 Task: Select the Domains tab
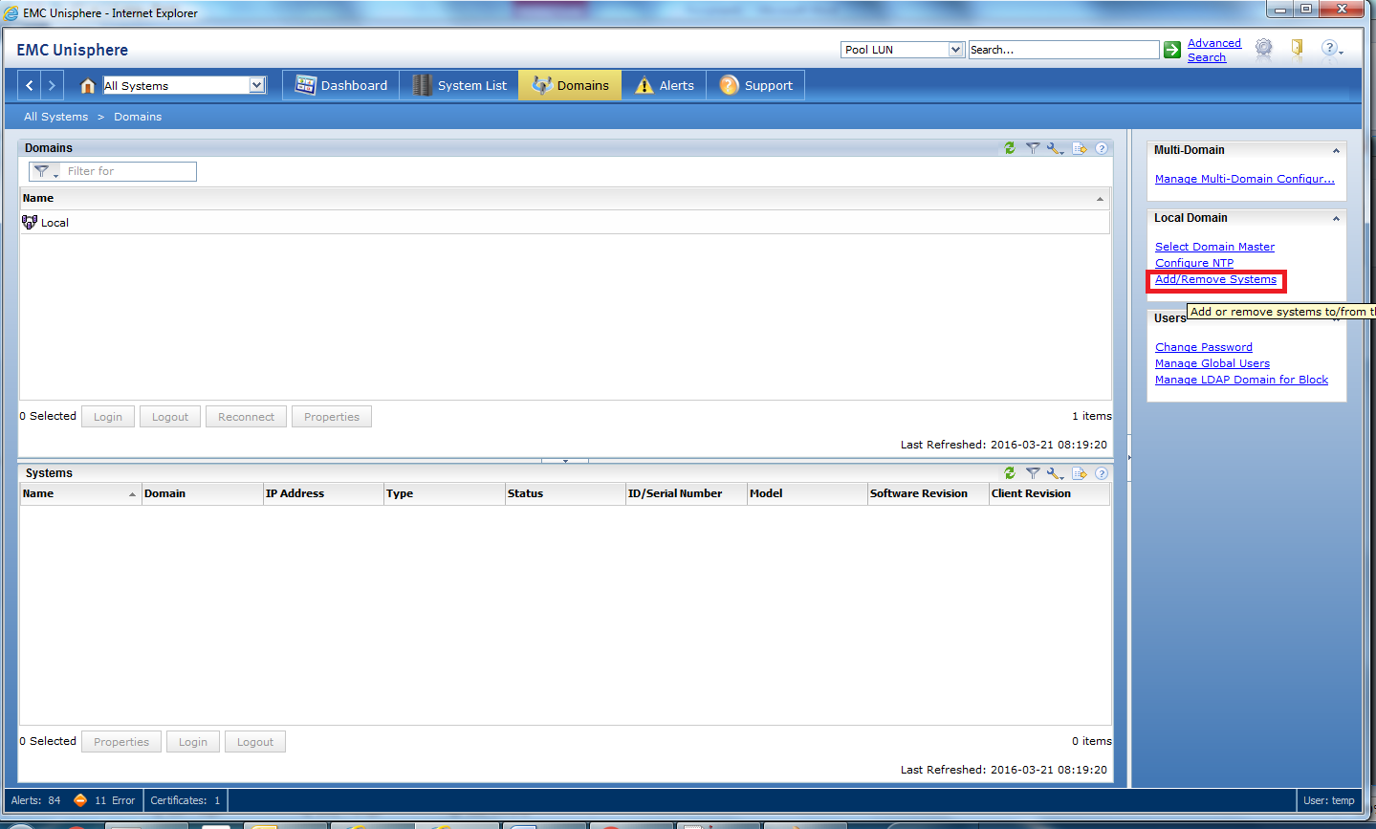570,85
